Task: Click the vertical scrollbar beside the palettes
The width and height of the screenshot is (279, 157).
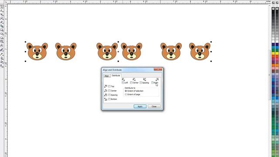Action: [x=270, y=75]
